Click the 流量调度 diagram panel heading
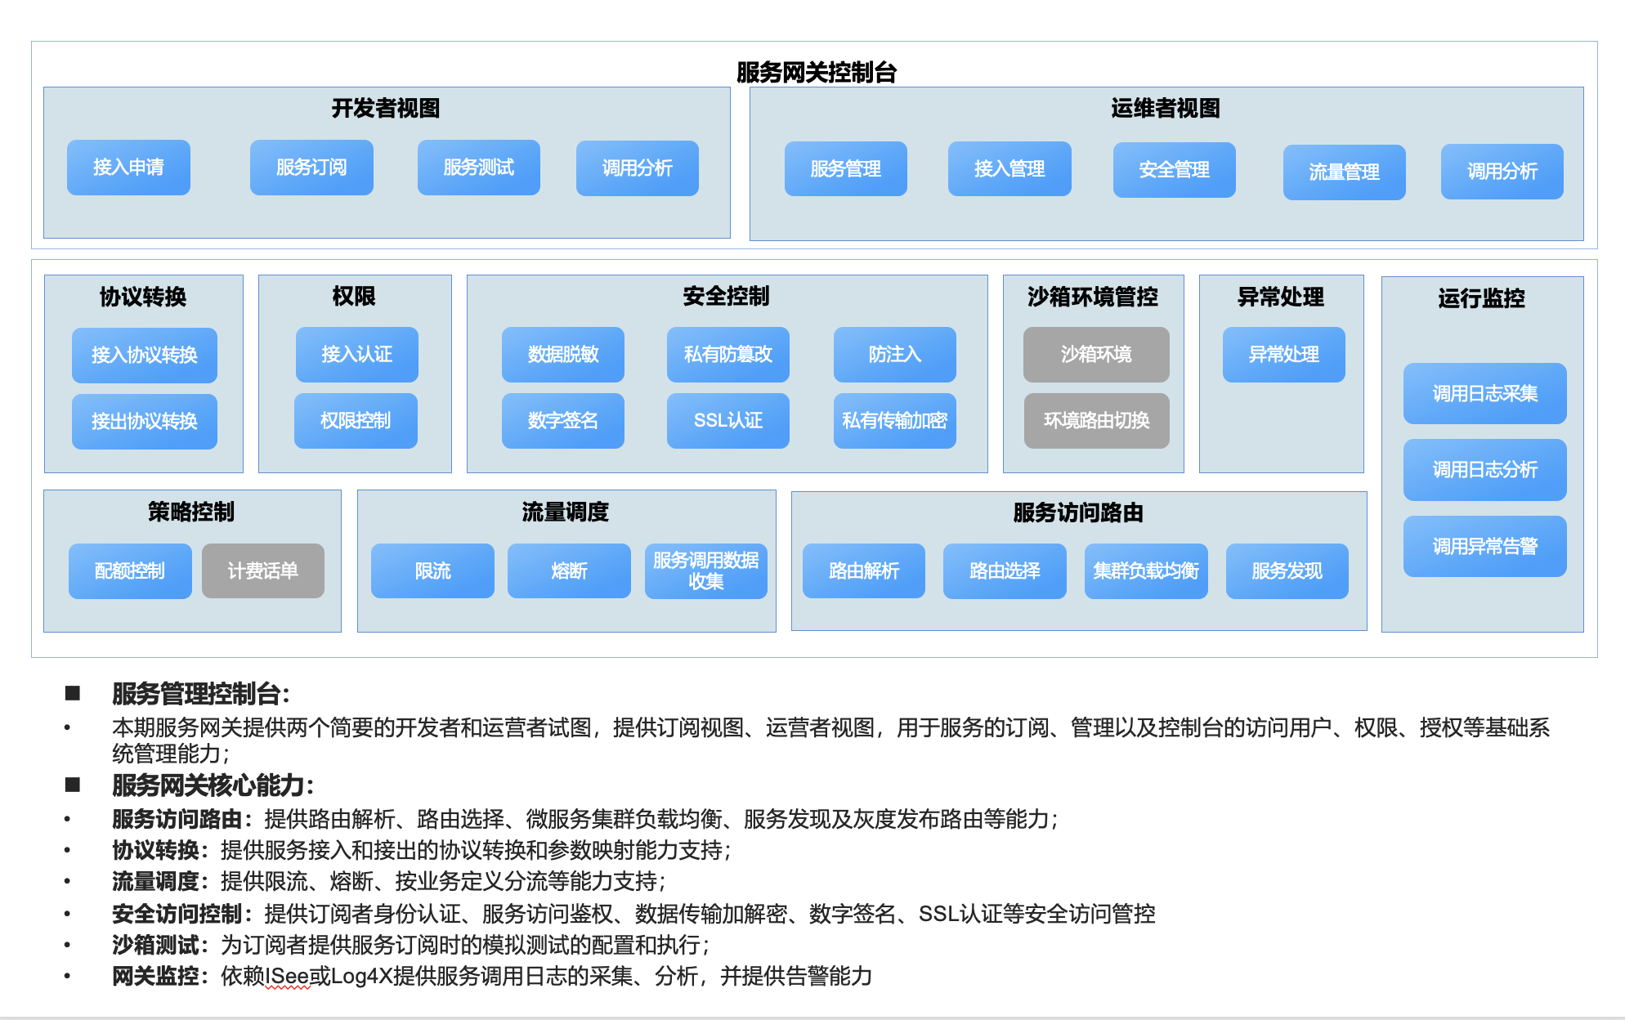Viewport: 1625px width, 1020px height. (566, 512)
